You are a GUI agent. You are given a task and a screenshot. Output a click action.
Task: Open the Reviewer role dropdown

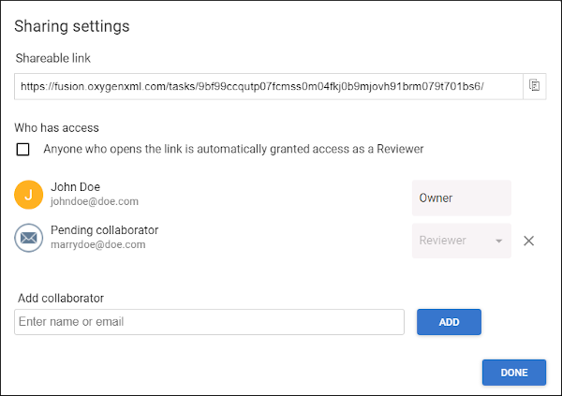point(461,241)
